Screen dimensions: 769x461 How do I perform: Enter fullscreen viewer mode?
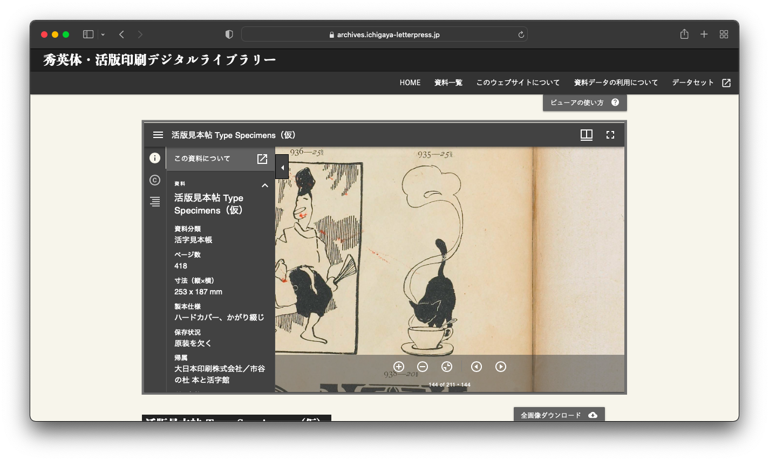tap(610, 135)
